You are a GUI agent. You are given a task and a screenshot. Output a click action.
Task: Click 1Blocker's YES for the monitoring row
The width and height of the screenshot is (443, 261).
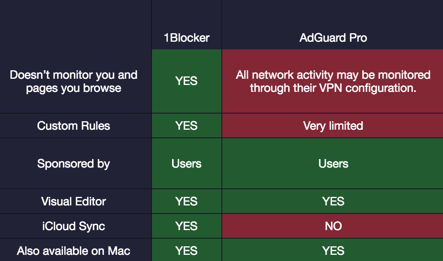click(186, 81)
